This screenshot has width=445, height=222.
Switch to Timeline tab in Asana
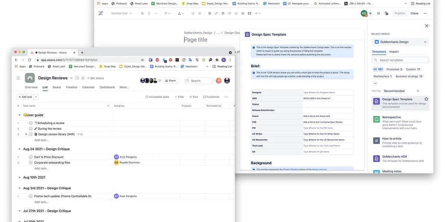(x=72, y=87)
